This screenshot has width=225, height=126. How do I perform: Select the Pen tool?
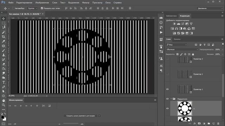pos(4,87)
